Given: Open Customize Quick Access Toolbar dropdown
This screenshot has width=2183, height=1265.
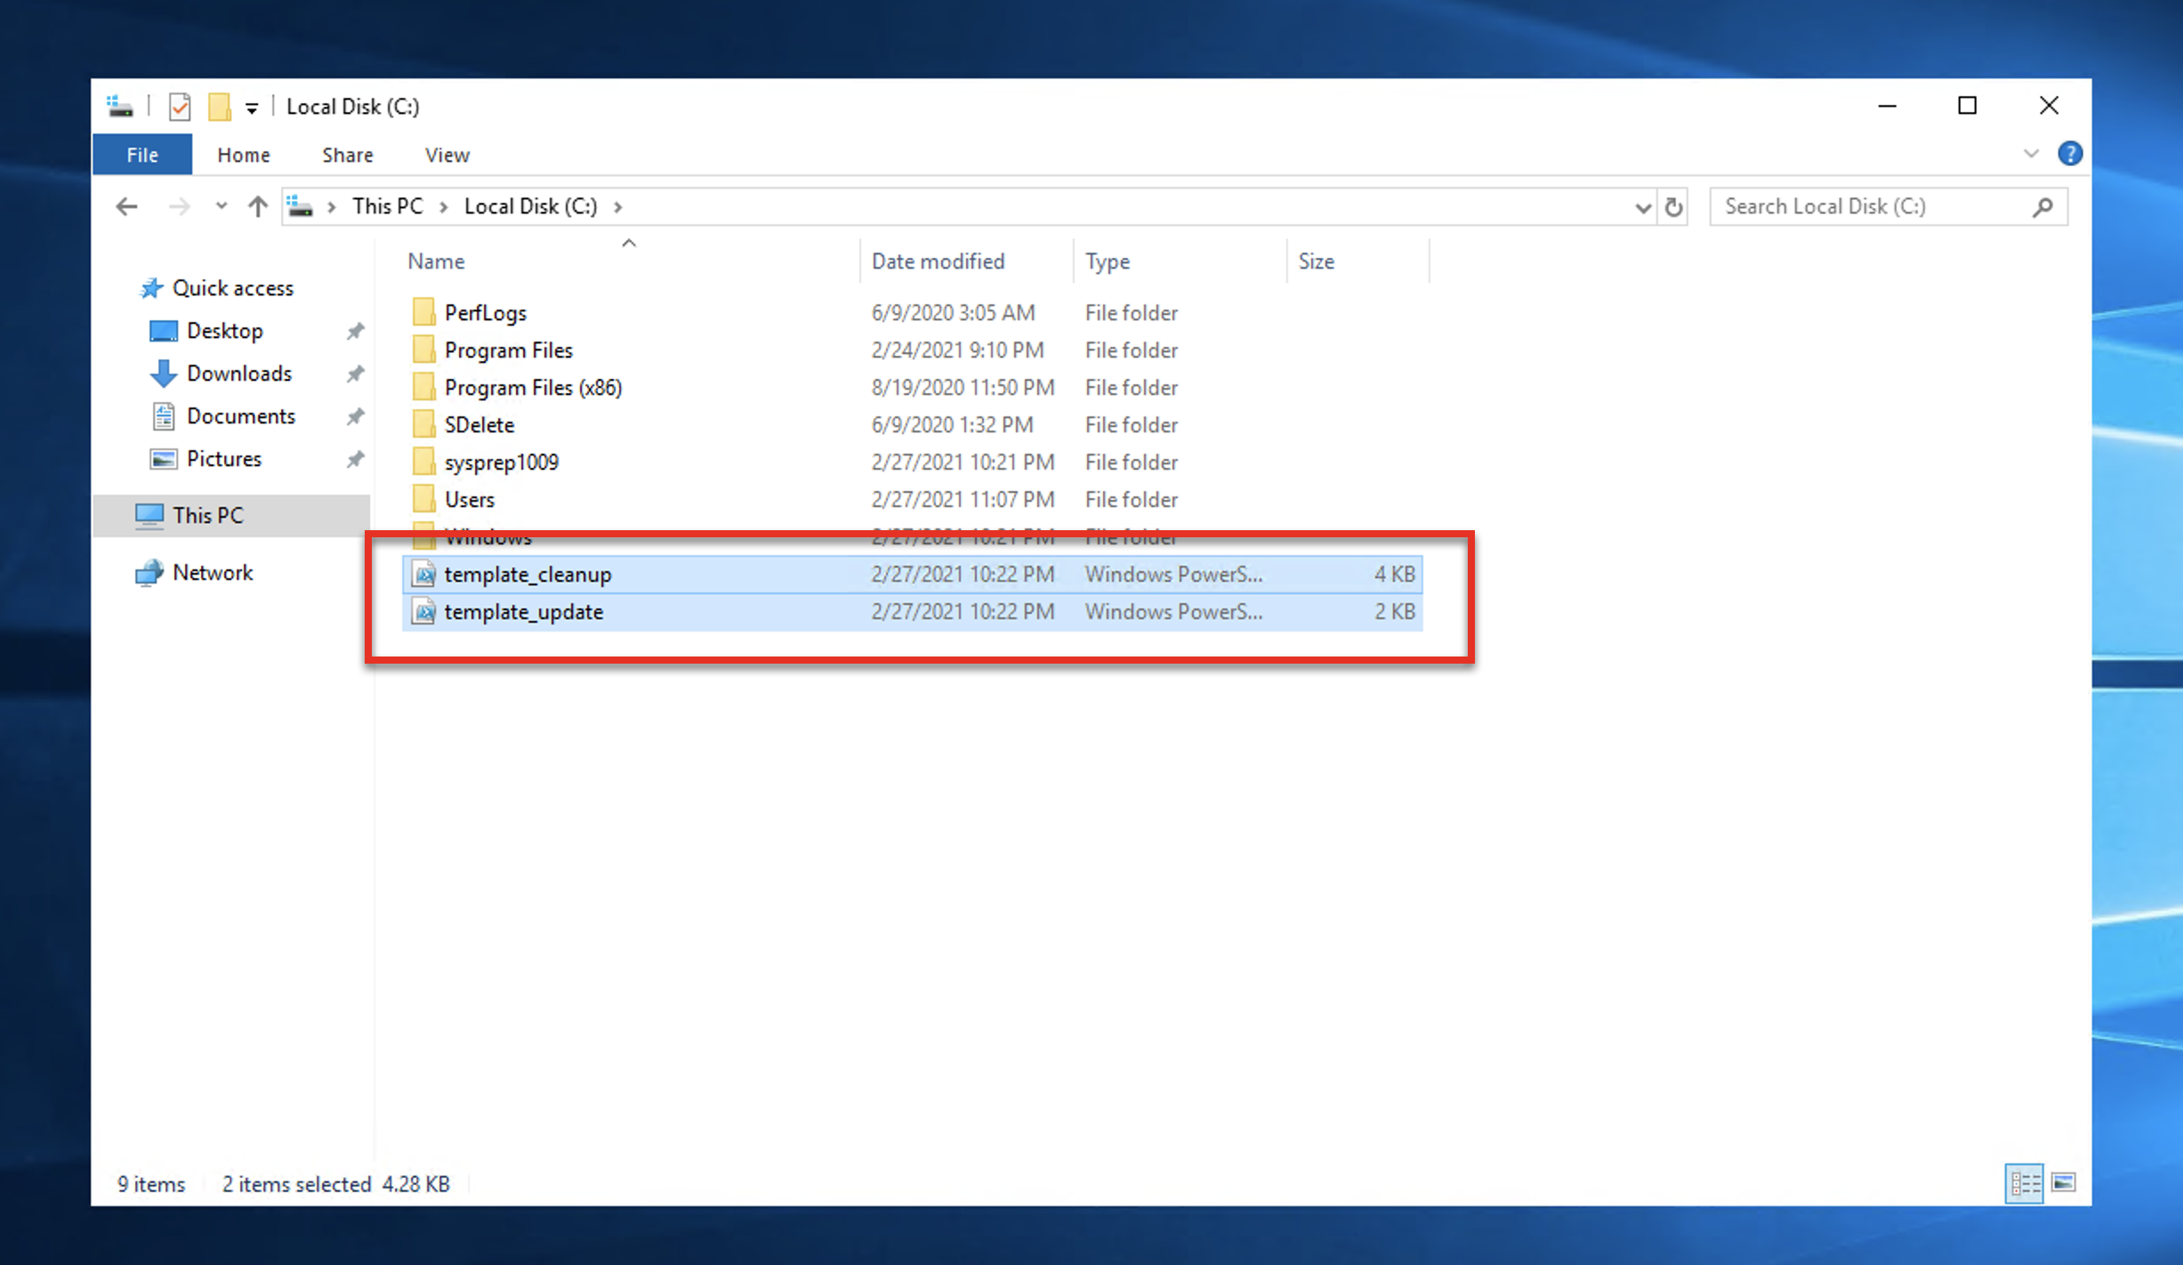Looking at the screenshot, I should (252, 108).
